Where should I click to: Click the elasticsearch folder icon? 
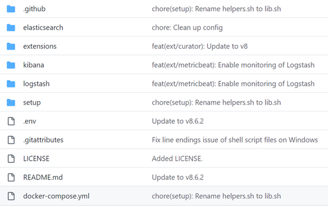pyautogui.click(x=11, y=28)
